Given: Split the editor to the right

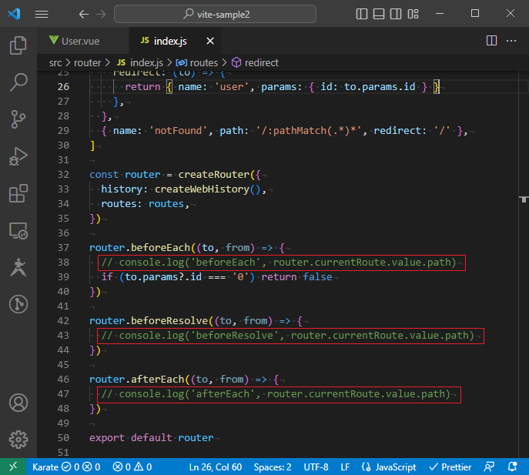Looking at the screenshot, I should click(x=491, y=41).
